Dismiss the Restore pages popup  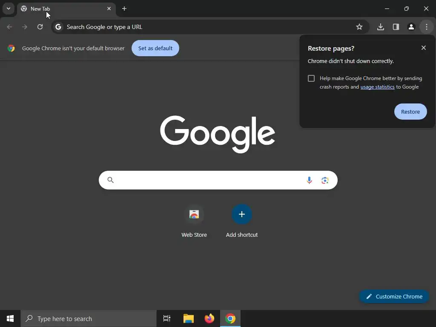424,48
